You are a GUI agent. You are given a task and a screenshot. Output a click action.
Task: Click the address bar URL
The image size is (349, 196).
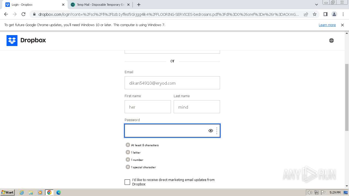click(x=169, y=14)
